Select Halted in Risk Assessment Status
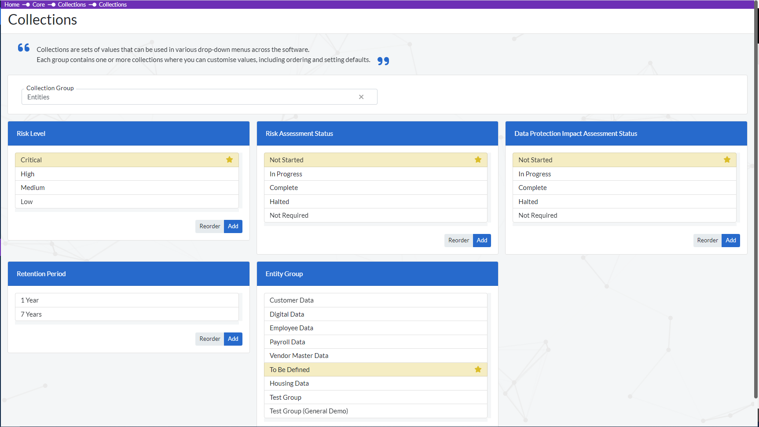Screen dimensions: 759x427 tap(375, 202)
